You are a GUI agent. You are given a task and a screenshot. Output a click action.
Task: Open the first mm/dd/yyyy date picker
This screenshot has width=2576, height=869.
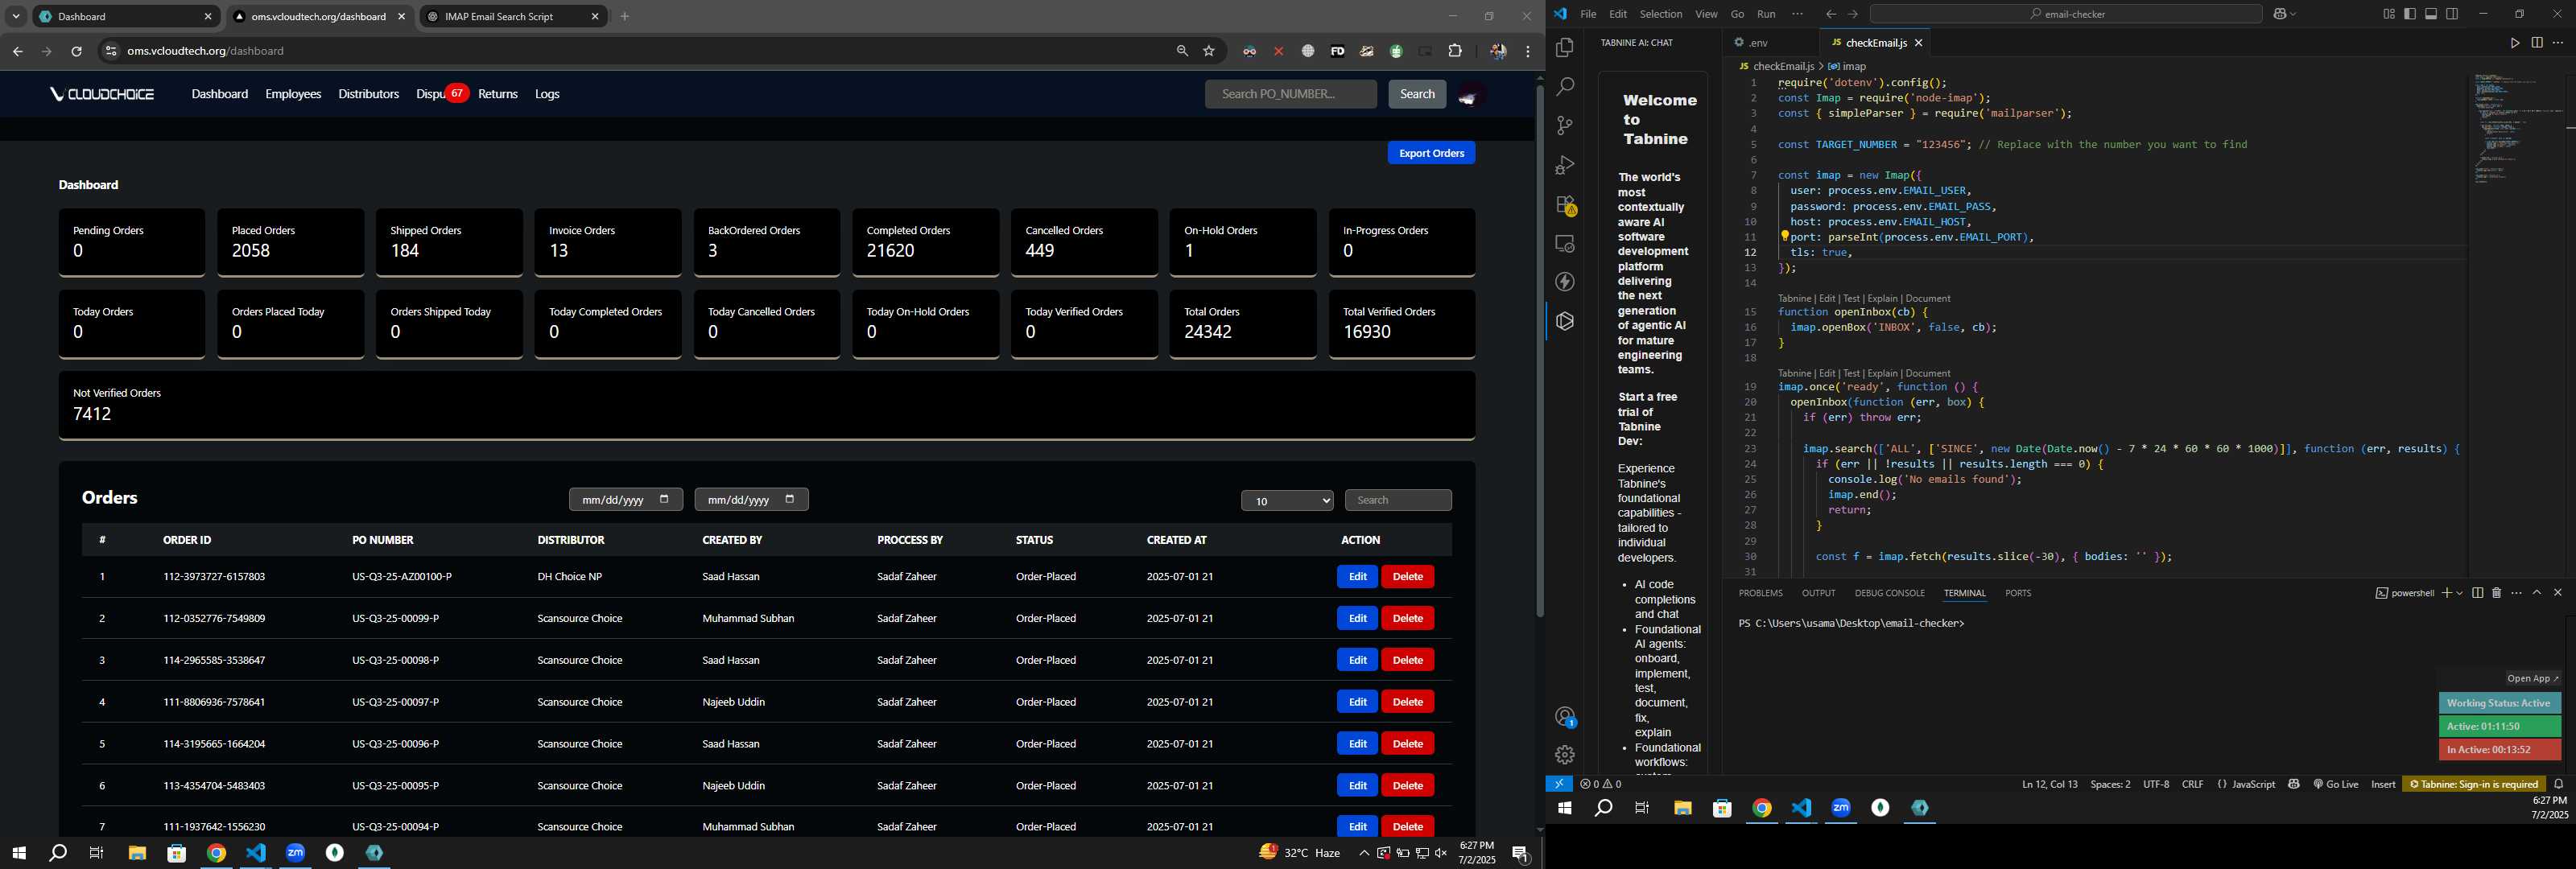[x=663, y=500]
